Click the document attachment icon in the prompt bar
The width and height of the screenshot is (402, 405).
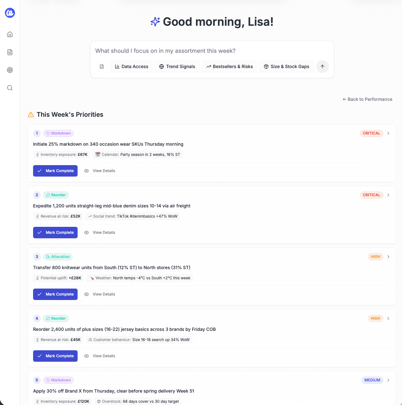[102, 66]
